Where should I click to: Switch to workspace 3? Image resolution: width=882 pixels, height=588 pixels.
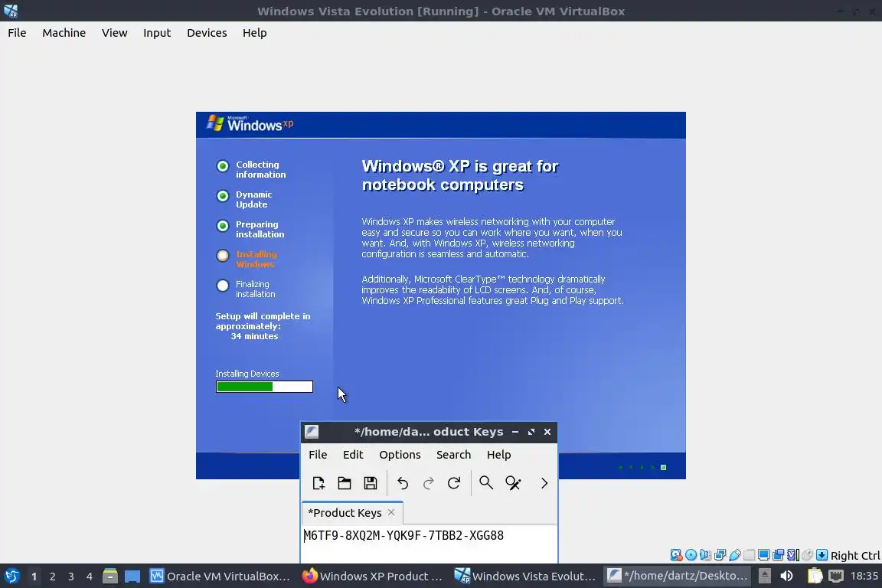(71, 577)
